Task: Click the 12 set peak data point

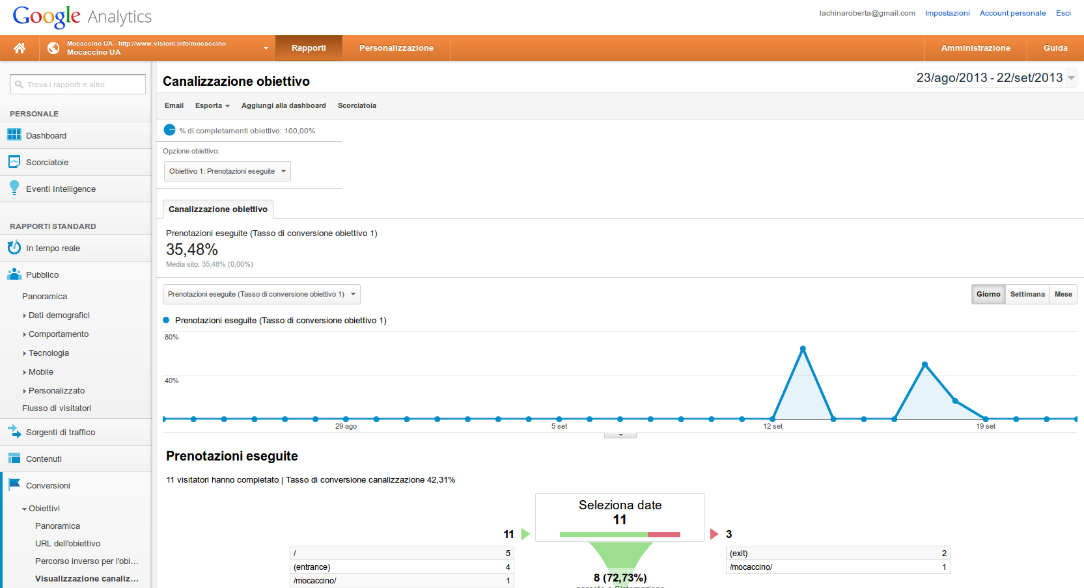Action: point(803,349)
